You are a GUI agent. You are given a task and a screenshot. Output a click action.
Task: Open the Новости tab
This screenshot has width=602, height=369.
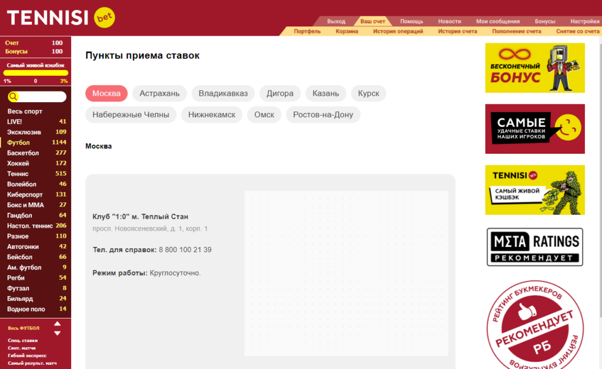click(x=450, y=22)
